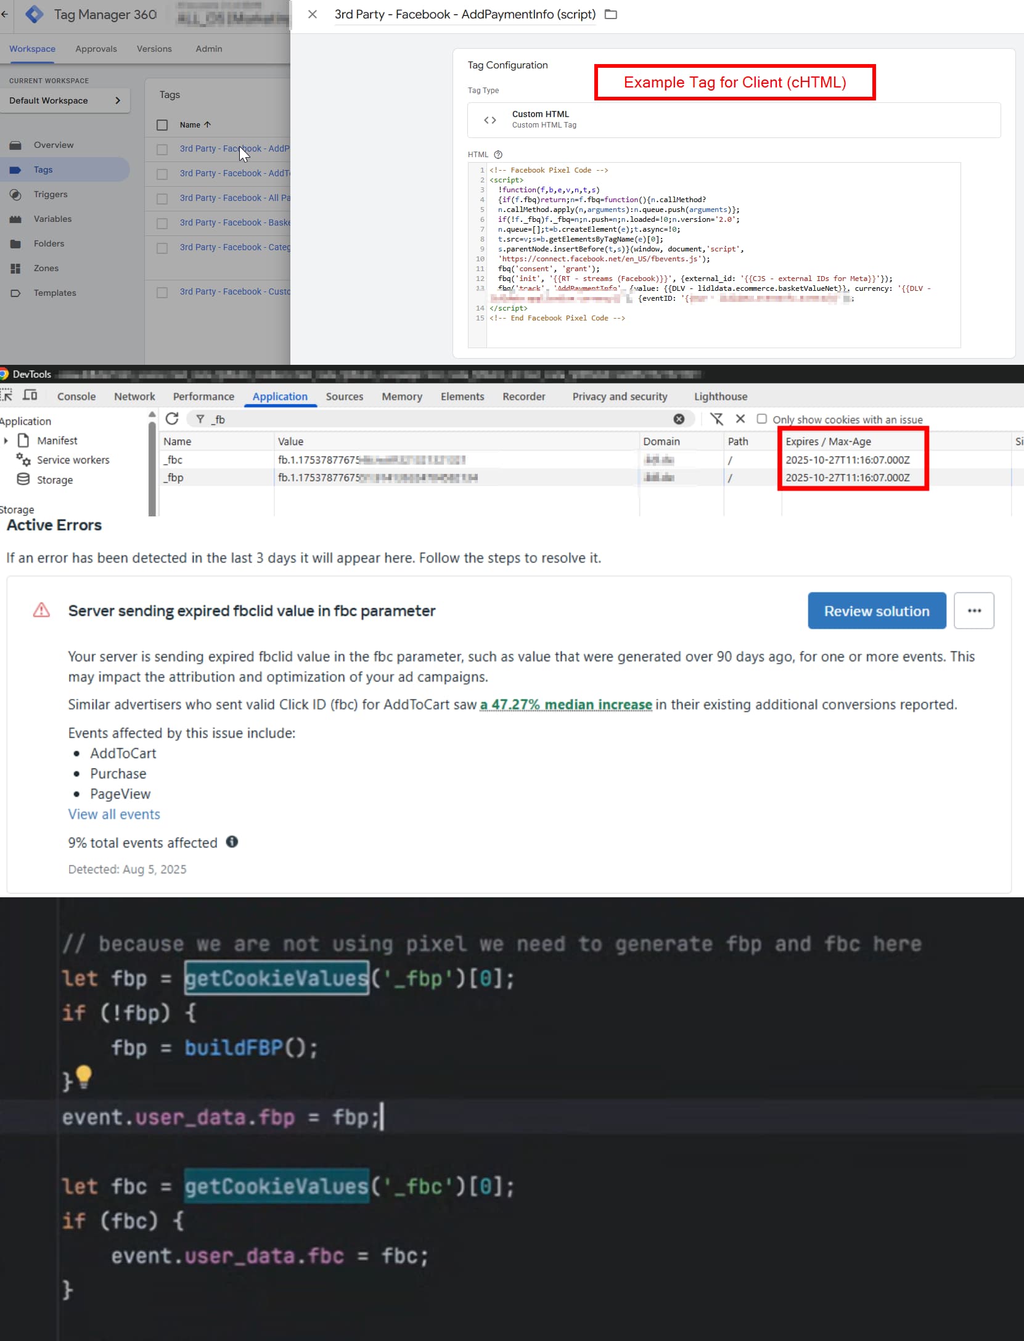Clear the cookie filter text
The image size is (1024, 1341).
pos(679,419)
